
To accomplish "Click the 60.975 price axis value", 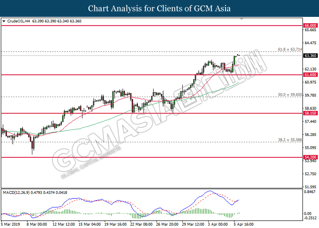I will [310, 82].
